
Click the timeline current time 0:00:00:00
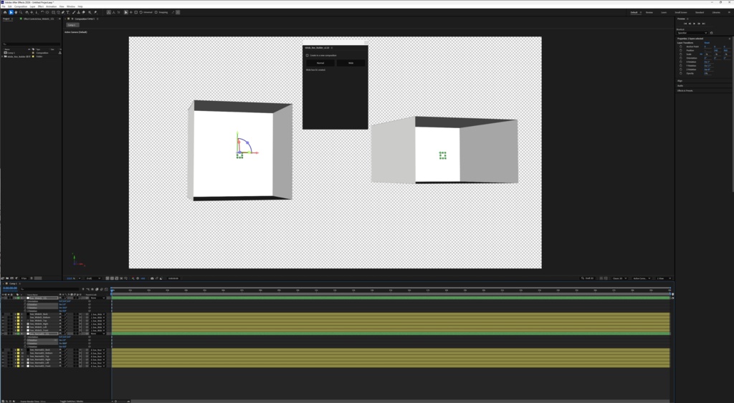click(x=10, y=288)
